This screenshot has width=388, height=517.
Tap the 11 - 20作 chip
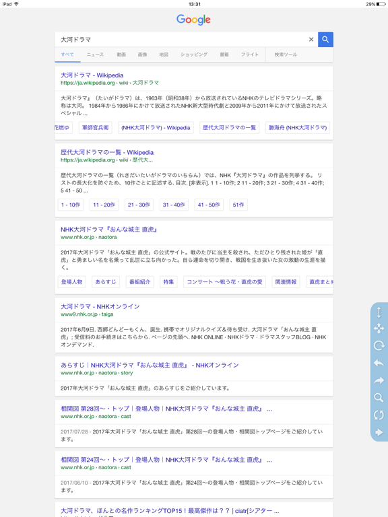coord(104,205)
